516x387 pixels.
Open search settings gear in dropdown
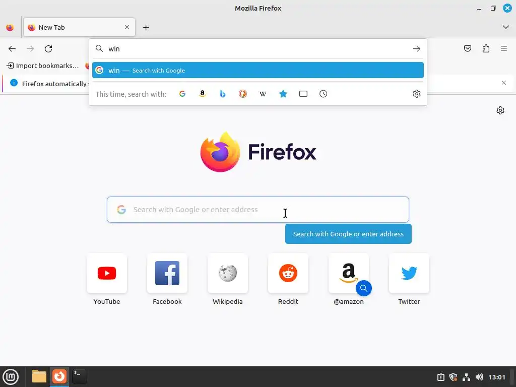417,94
